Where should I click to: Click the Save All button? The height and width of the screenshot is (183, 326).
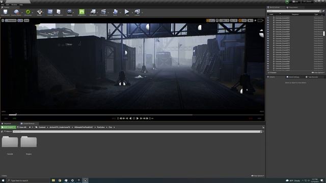tap(21, 127)
